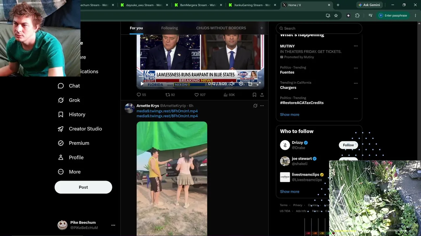Ask Grok about Arnette Krys post
The width and height of the screenshot is (421, 236).
[255, 106]
